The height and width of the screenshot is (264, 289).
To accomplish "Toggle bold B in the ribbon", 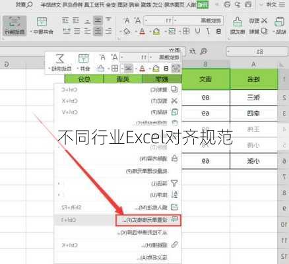I will click(218, 32).
